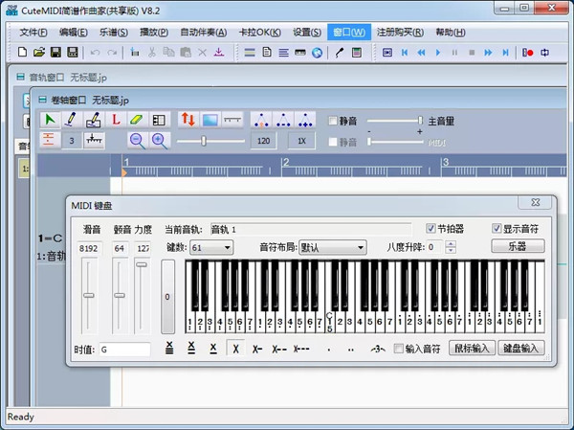The image size is (574, 430).
Task: Click the zoom in magnifier icon
Action: (x=159, y=141)
